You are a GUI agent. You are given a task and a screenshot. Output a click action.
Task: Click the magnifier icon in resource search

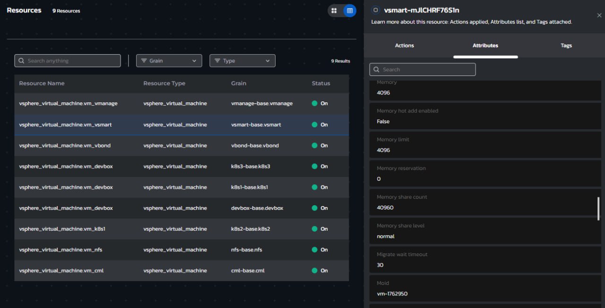pos(21,61)
